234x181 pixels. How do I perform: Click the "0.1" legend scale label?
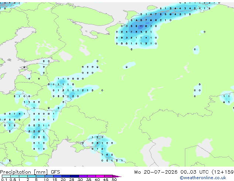(x=4, y=180)
